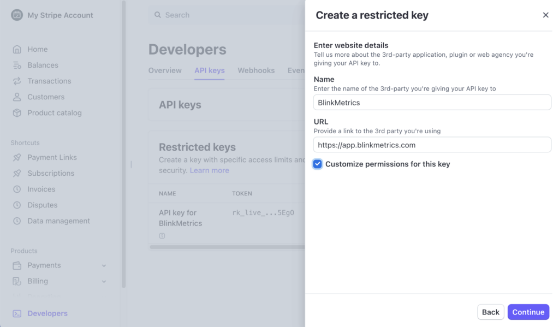Uncheck Customize permissions for this key
559x327 pixels.
pyautogui.click(x=318, y=164)
